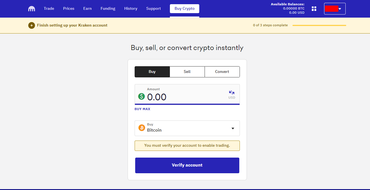Screen dimensions: 370x190
Task: Open the Support page
Action: tap(153, 8)
